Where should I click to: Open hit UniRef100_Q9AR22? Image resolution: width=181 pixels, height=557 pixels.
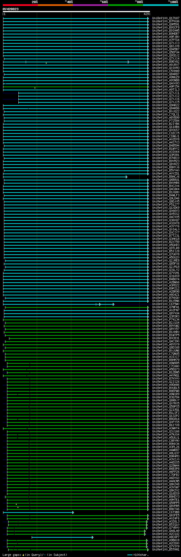coord(166,105)
